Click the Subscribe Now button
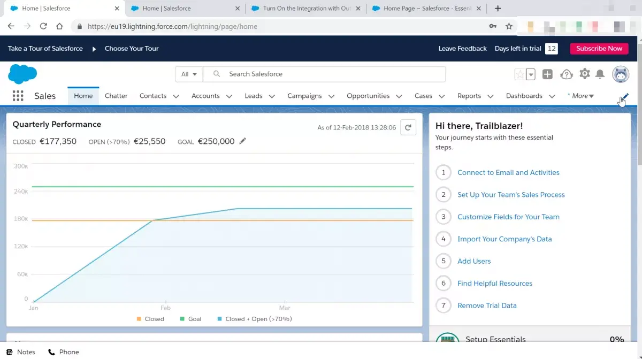 (x=599, y=48)
